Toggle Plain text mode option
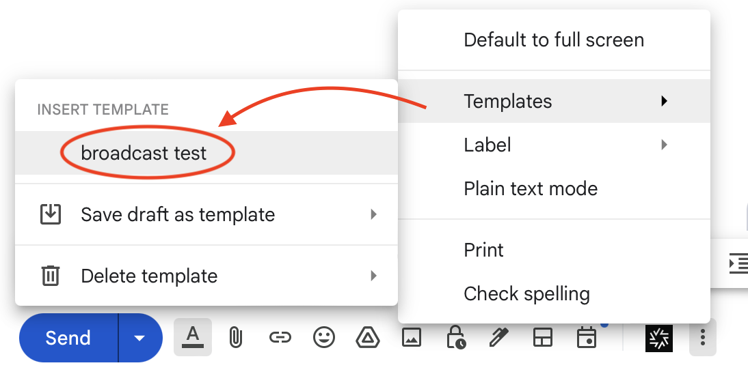Viewport: 748px width, 374px height. click(x=531, y=188)
